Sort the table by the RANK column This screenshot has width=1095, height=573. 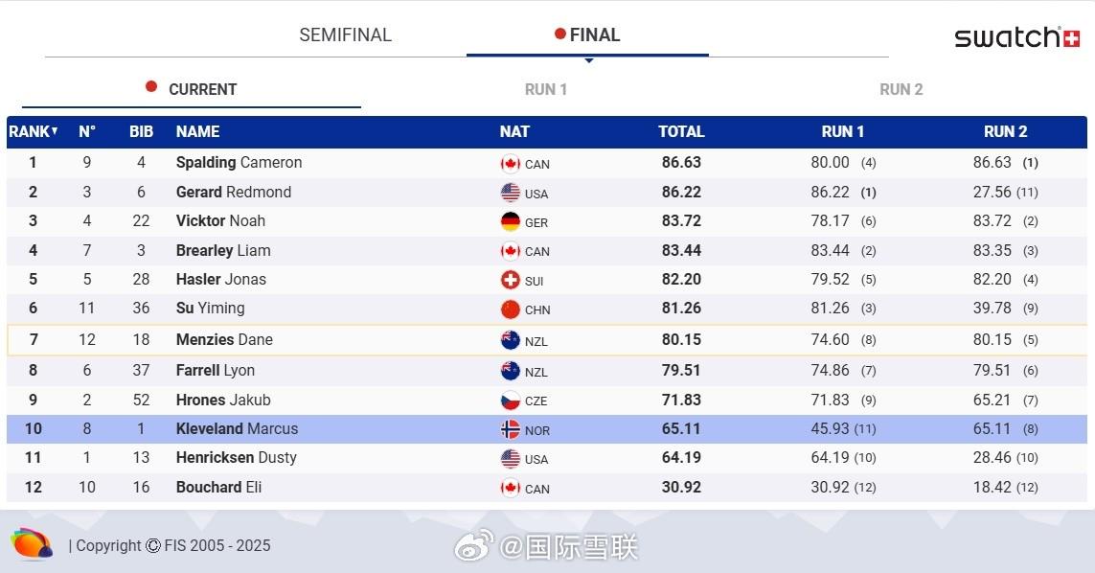pyautogui.click(x=34, y=131)
